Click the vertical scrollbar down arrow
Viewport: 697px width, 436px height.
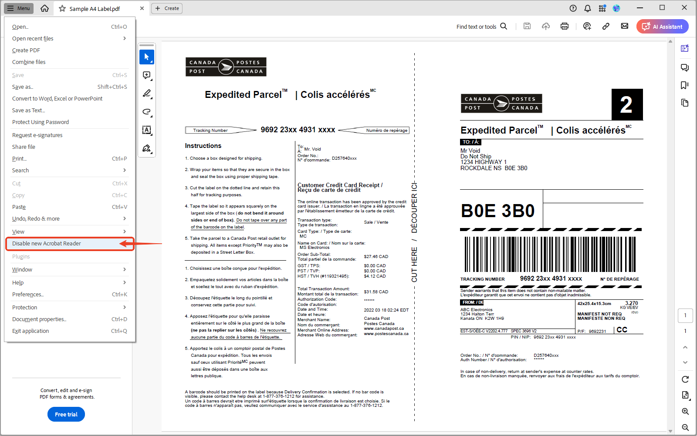pyautogui.click(x=670, y=431)
